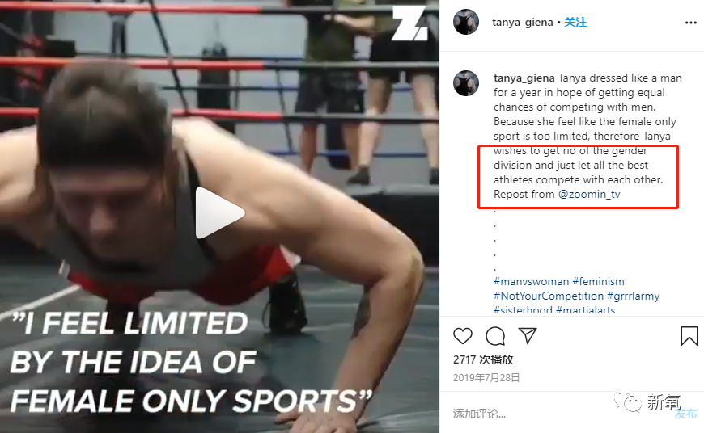The image size is (704, 433).
Task: Click the 发布 post comment button
Action: (x=685, y=414)
